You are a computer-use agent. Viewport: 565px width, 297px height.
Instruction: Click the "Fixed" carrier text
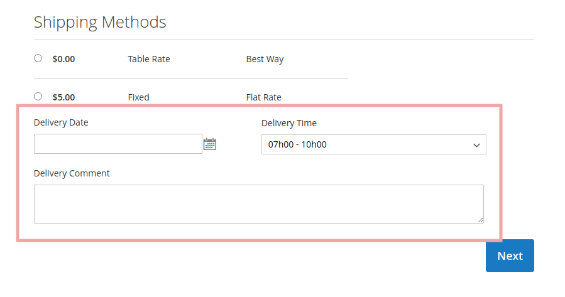coord(138,97)
